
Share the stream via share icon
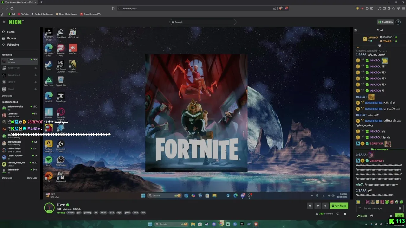[337, 214]
